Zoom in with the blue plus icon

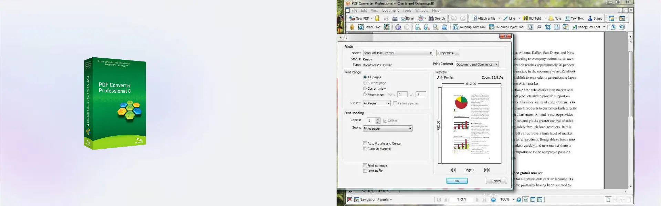pyautogui.click(x=519, y=199)
